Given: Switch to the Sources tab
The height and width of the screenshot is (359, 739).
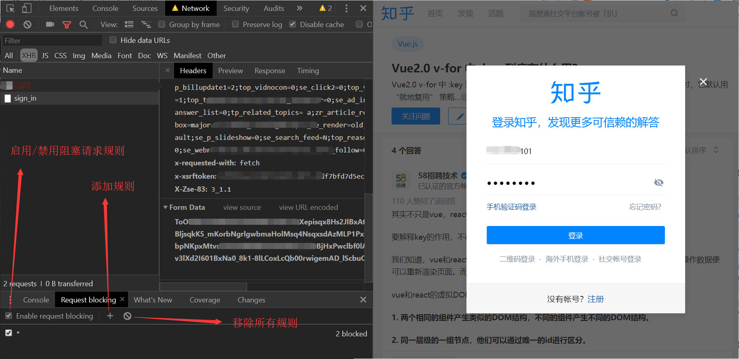Looking at the screenshot, I should point(145,8).
